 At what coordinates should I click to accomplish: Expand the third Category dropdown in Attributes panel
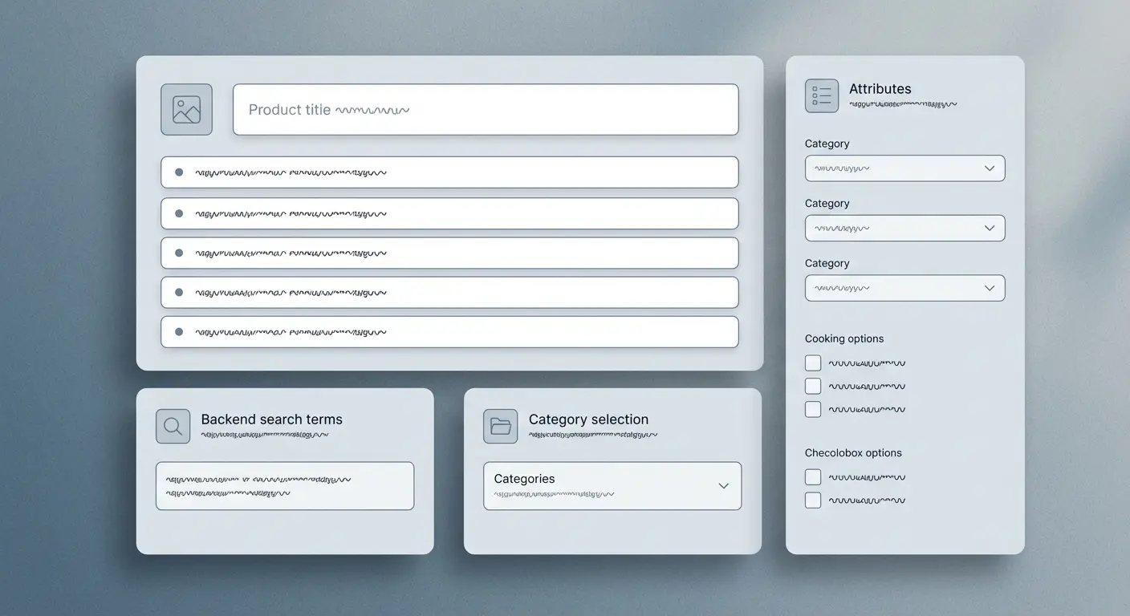coord(904,287)
